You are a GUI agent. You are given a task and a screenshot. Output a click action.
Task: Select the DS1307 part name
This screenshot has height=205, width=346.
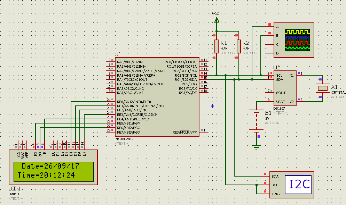[x=279, y=109]
